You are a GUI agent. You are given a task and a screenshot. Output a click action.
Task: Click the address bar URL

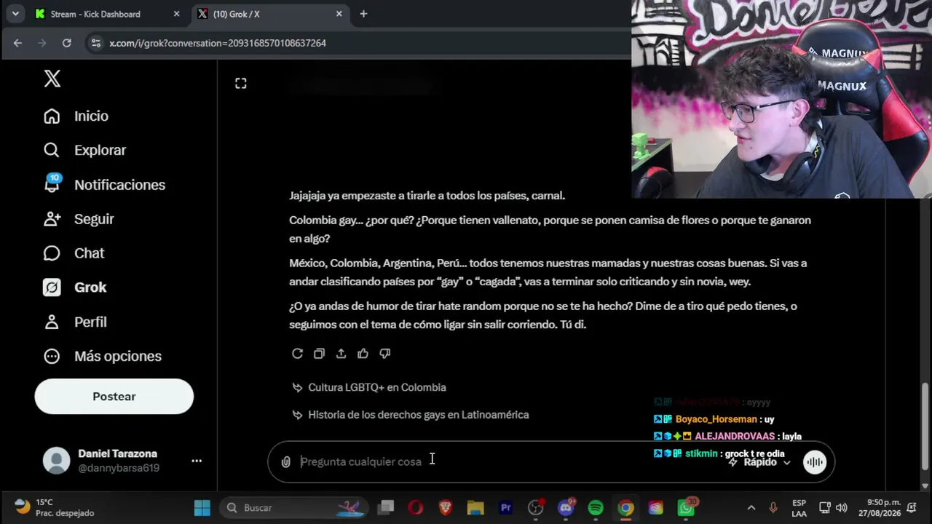tap(218, 43)
